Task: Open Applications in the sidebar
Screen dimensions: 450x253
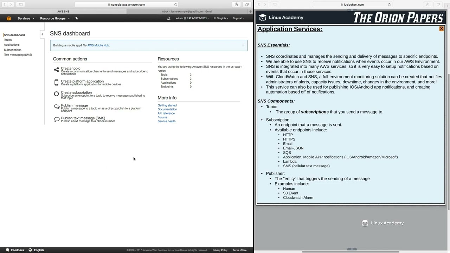Action: tap(12, 45)
